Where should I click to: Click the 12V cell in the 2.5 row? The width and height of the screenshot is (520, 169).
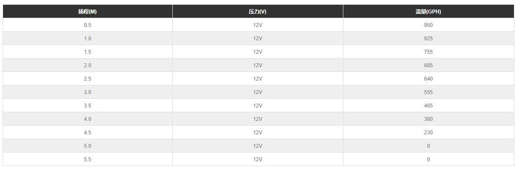pos(258,79)
